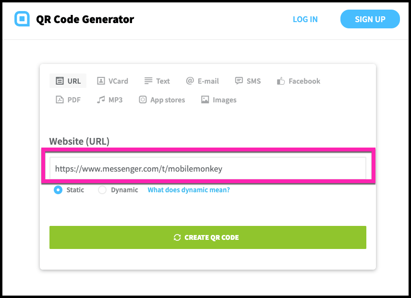Pick the Images picture icon
Image resolution: width=411 pixels, height=298 pixels.
[x=205, y=100]
